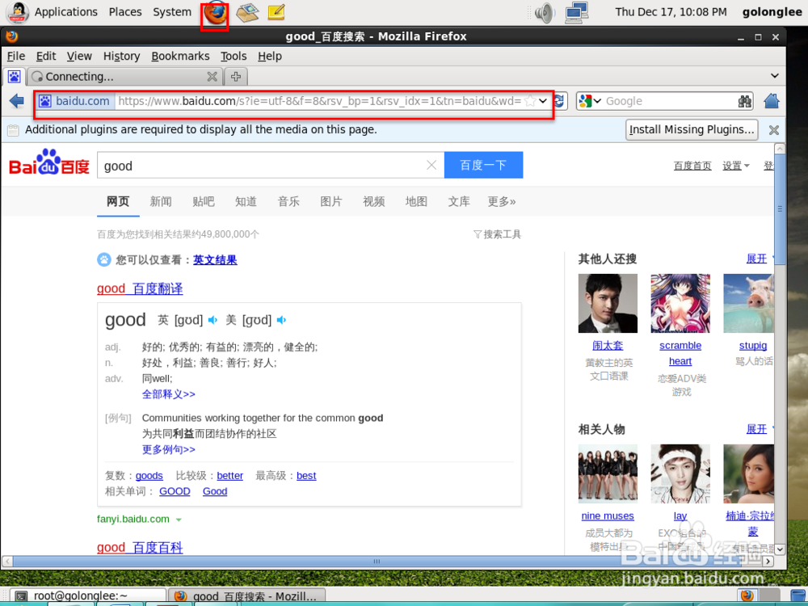Expand the 更多» categories
The height and width of the screenshot is (606, 808).
pos(502,201)
